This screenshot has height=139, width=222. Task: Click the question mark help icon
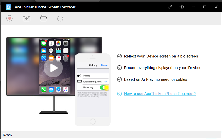pyautogui.click(x=119, y=94)
